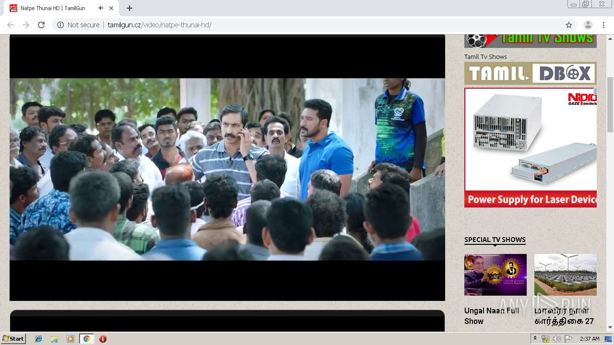614x345 pixels.
Task: Open the Tamil DBox banner
Action: (x=531, y=73)
